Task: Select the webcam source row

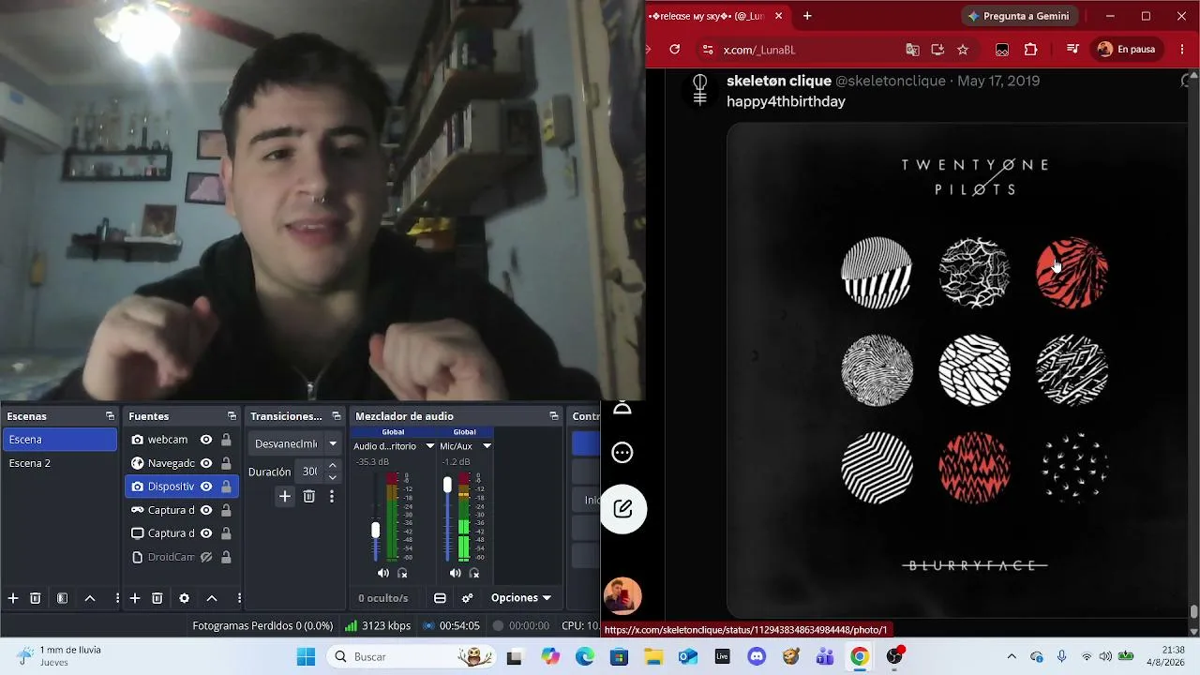Action: coord(182,440)
